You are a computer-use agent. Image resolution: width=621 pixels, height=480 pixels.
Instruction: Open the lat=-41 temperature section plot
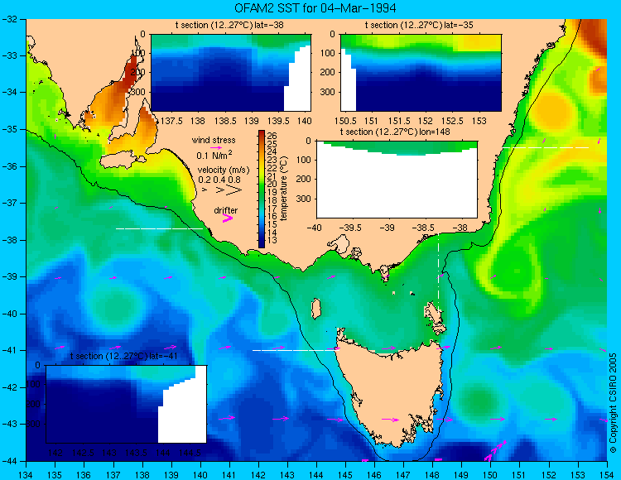pos(127,404)
